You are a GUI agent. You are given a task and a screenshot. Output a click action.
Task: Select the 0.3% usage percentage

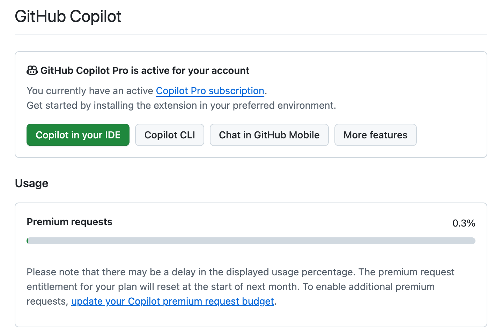pos(464,223)
